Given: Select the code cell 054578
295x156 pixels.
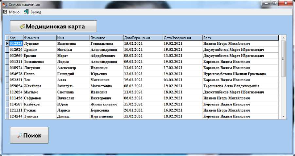Looking at the screenshot, I should (16, 74).
